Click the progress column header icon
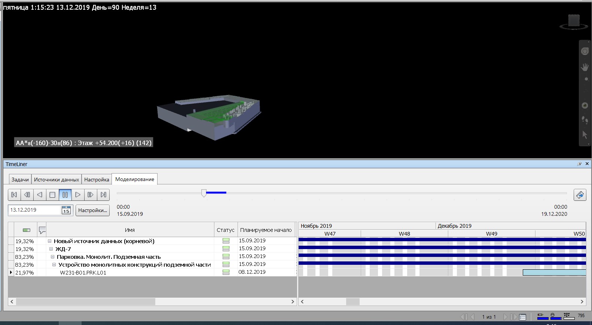Image resolution: width=592 pixels, height=325 pixels. [x=26, y=230]
